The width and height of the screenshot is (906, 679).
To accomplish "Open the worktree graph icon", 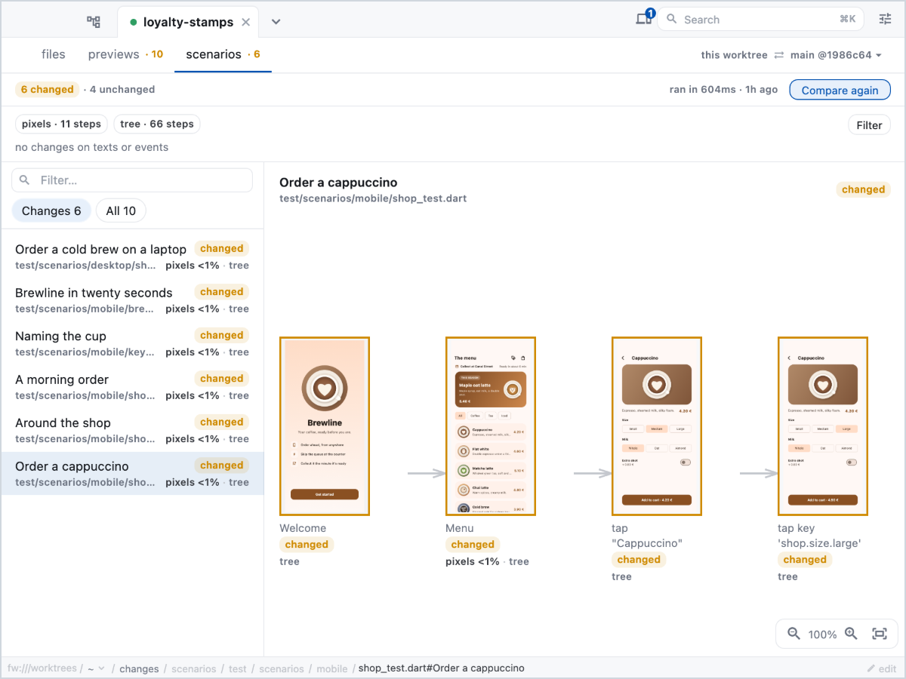I will (x=94, y=22).
